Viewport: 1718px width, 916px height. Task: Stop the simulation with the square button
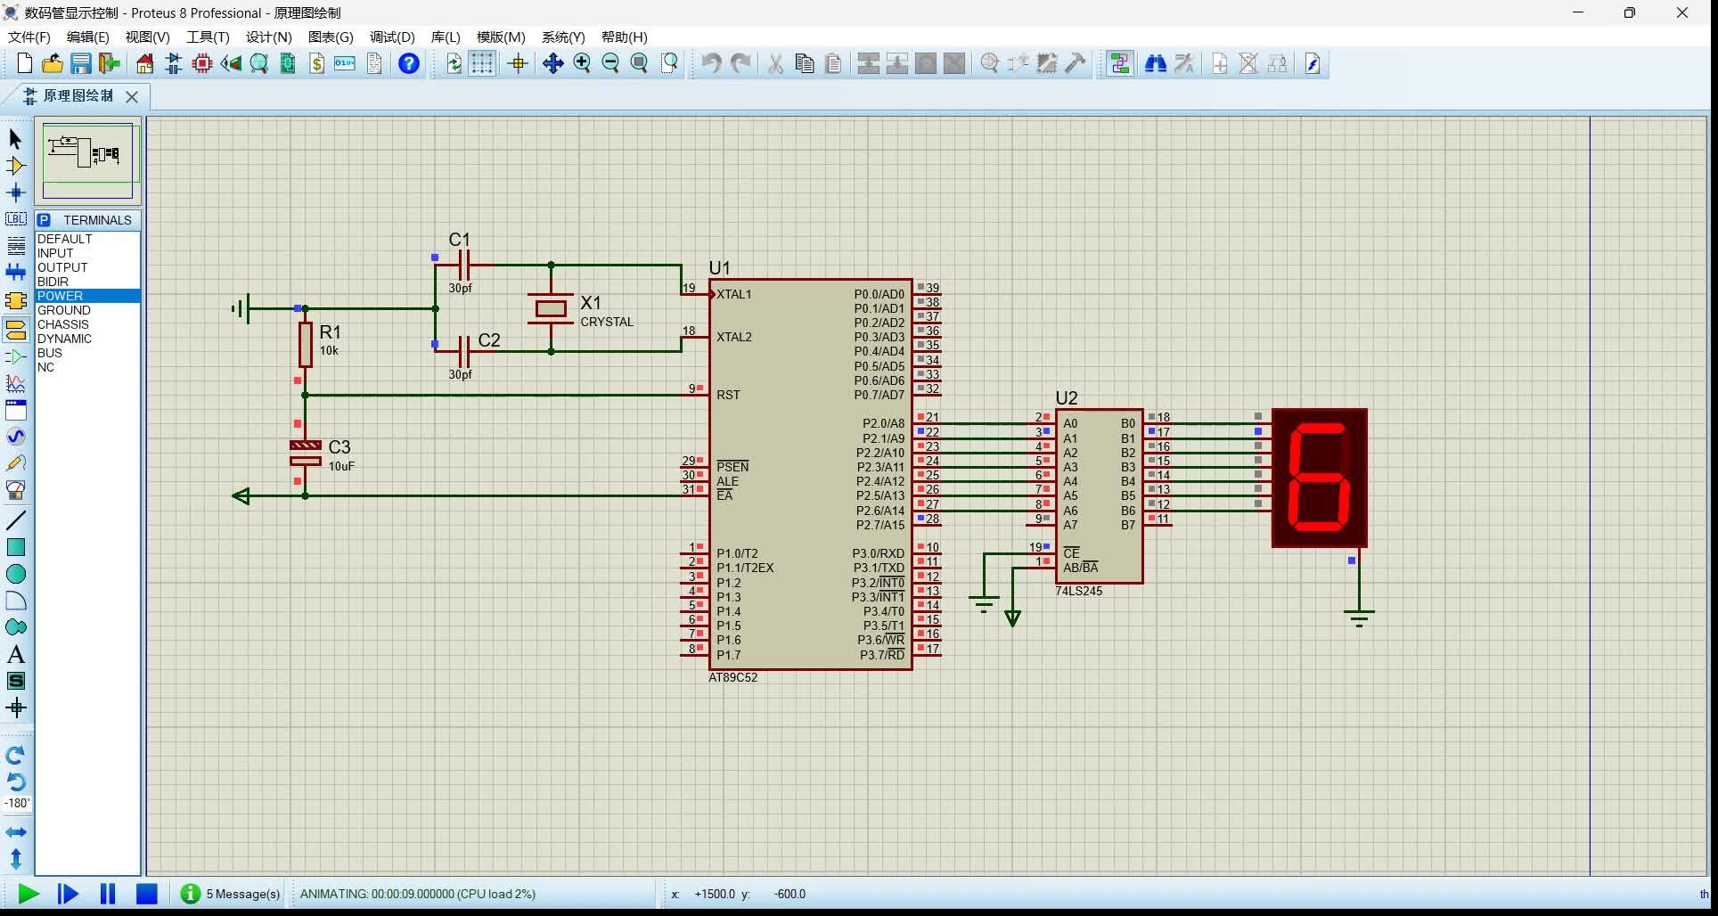tap(147, 894)
